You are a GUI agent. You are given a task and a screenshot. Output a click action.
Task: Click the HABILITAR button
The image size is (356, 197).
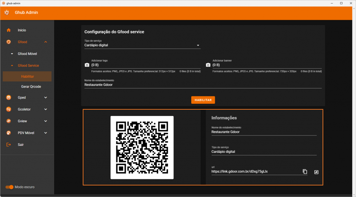203,100
